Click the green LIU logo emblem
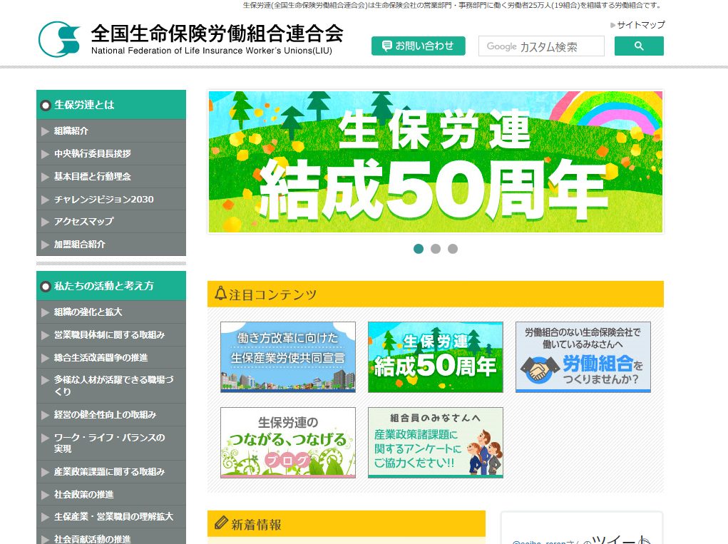Screen dimensions: 728x544 [59, 39]
